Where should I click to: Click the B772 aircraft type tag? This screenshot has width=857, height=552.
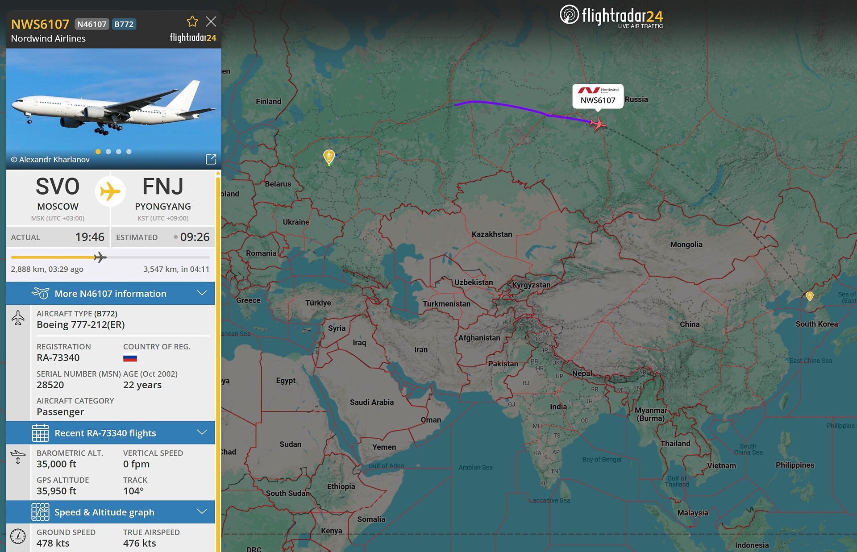tap(124, 24)
